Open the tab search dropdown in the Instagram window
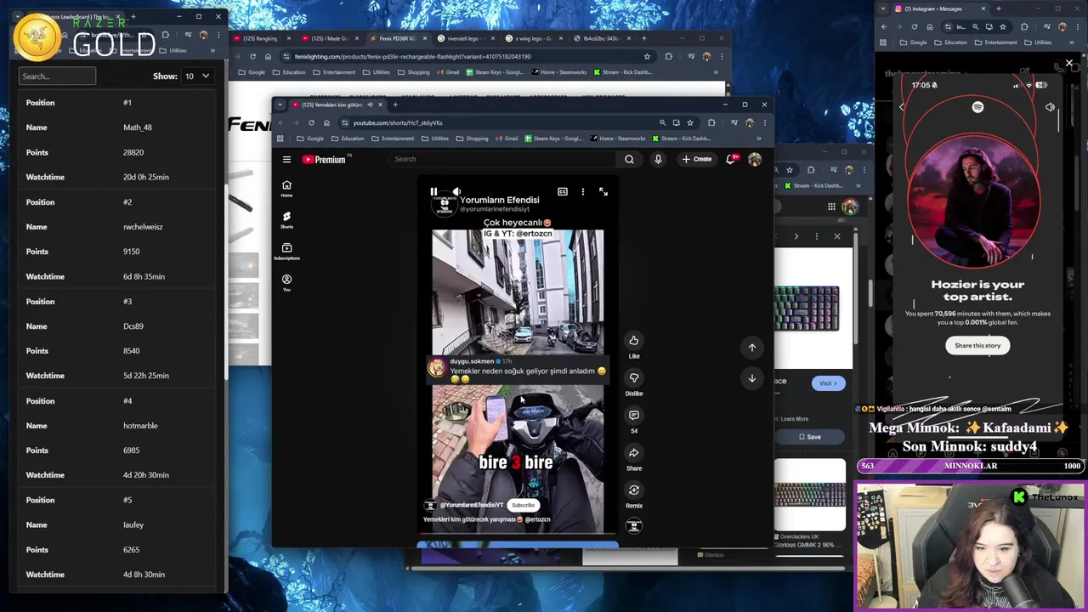Screen dimensions: 1088x612 click(x=881, y=8)
